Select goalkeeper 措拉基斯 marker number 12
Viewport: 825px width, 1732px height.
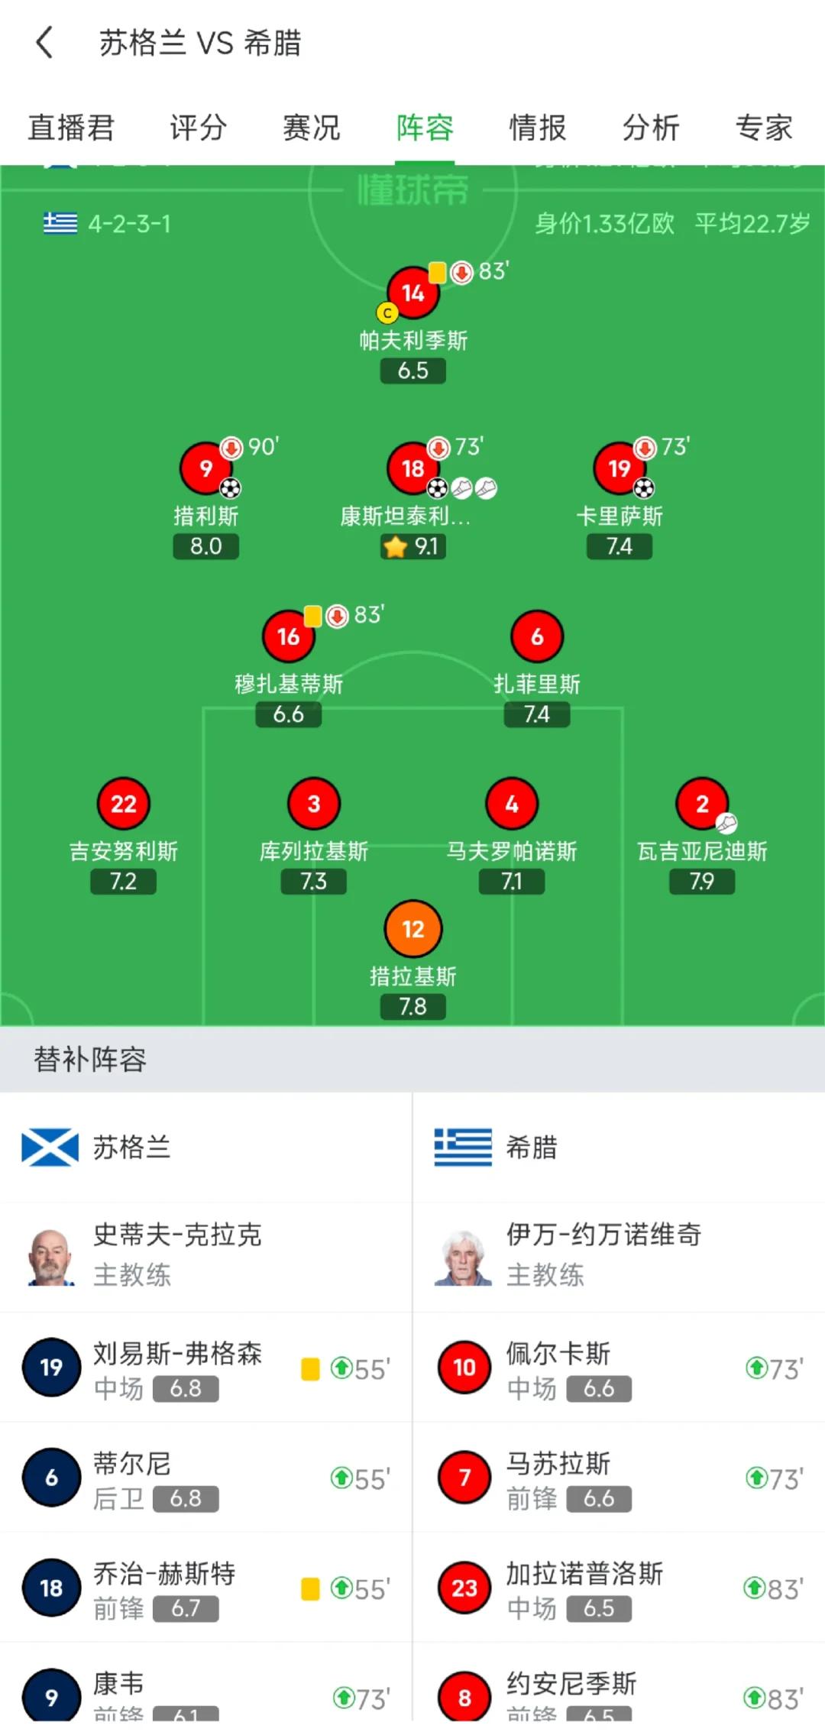tap(412, 929)
